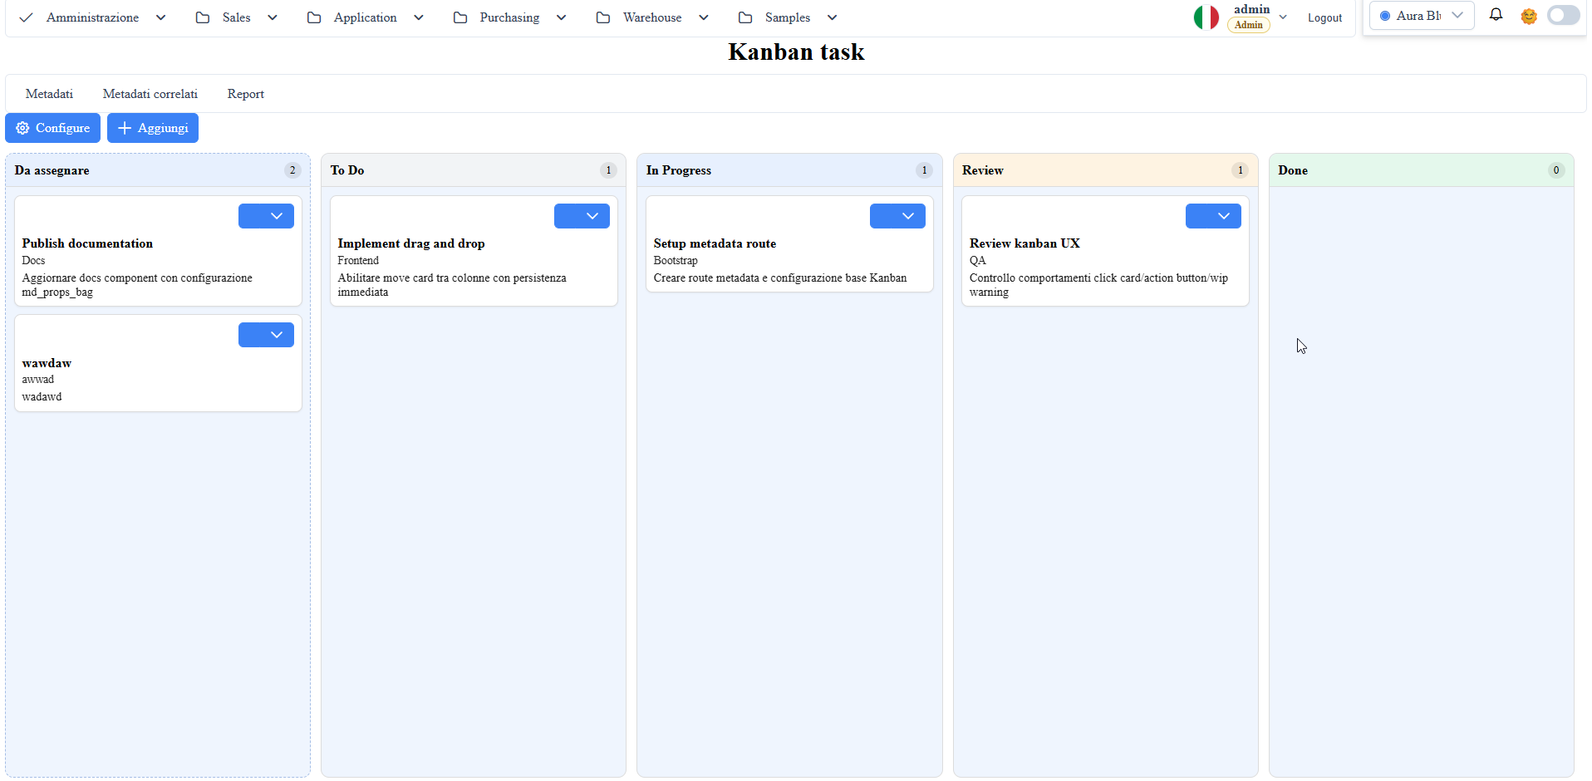
Task: Select the wawdaw card title
Action: (x=47, y=363)
